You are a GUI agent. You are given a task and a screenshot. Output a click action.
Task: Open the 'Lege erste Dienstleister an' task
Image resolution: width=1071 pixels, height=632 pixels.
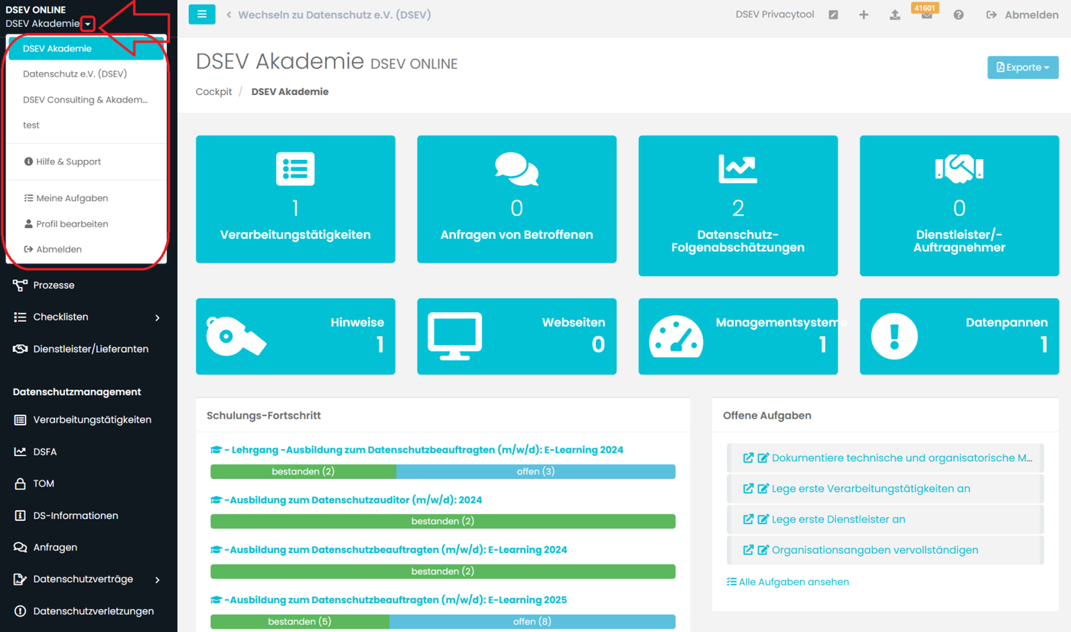click(x=838, y=520)
